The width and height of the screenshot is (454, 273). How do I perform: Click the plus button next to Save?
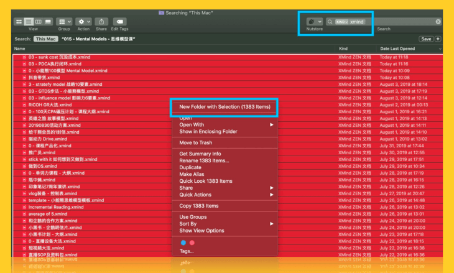(438, 39)
